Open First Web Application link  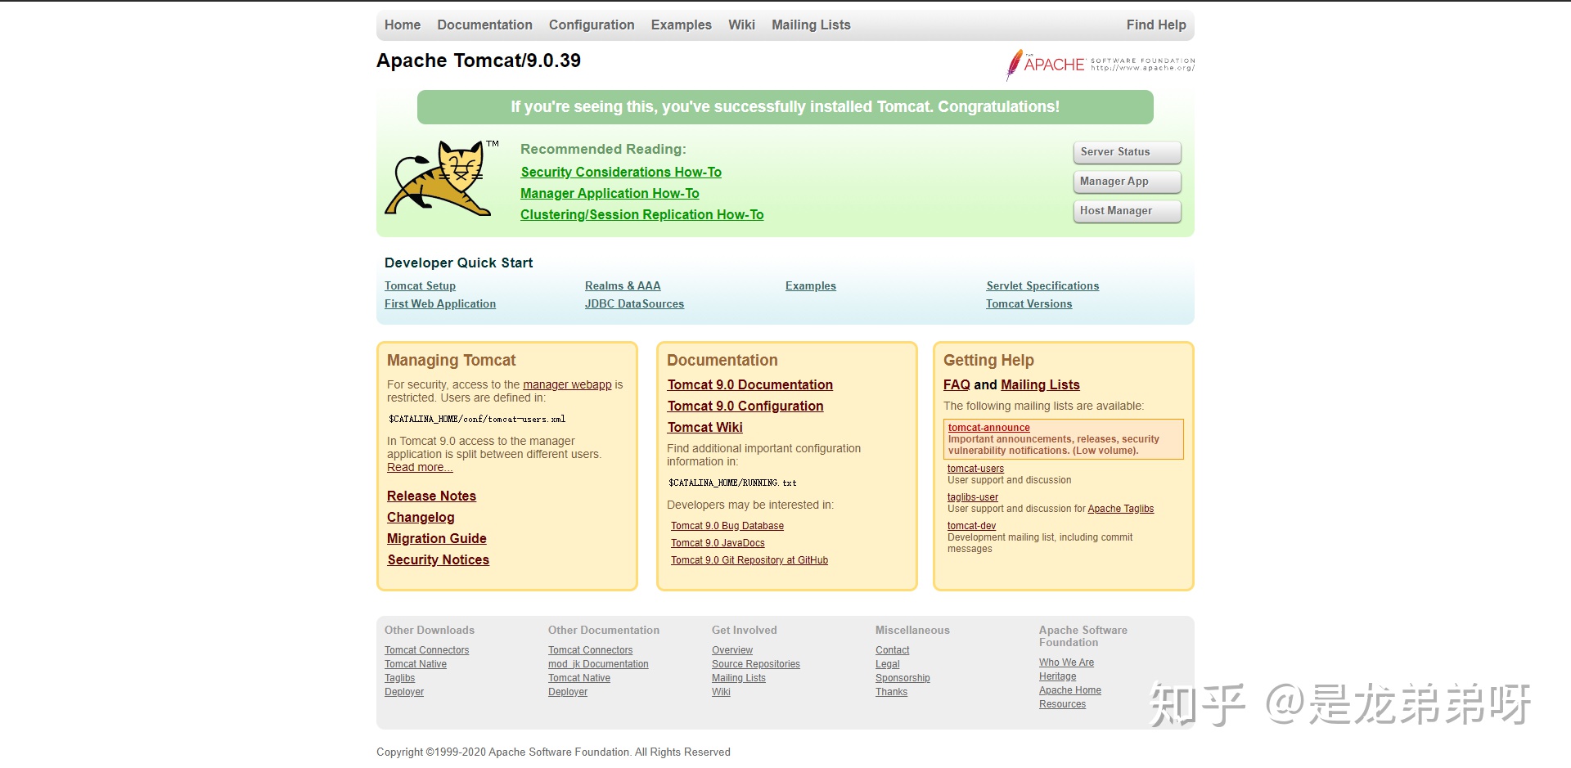click(x=440, y=304)
